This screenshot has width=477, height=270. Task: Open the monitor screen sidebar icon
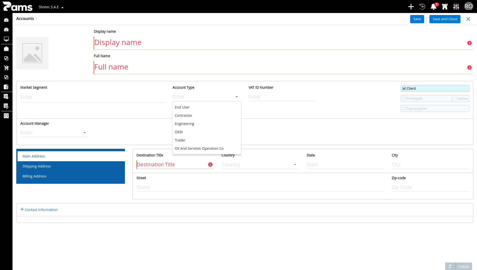click(x=6, y=39)
